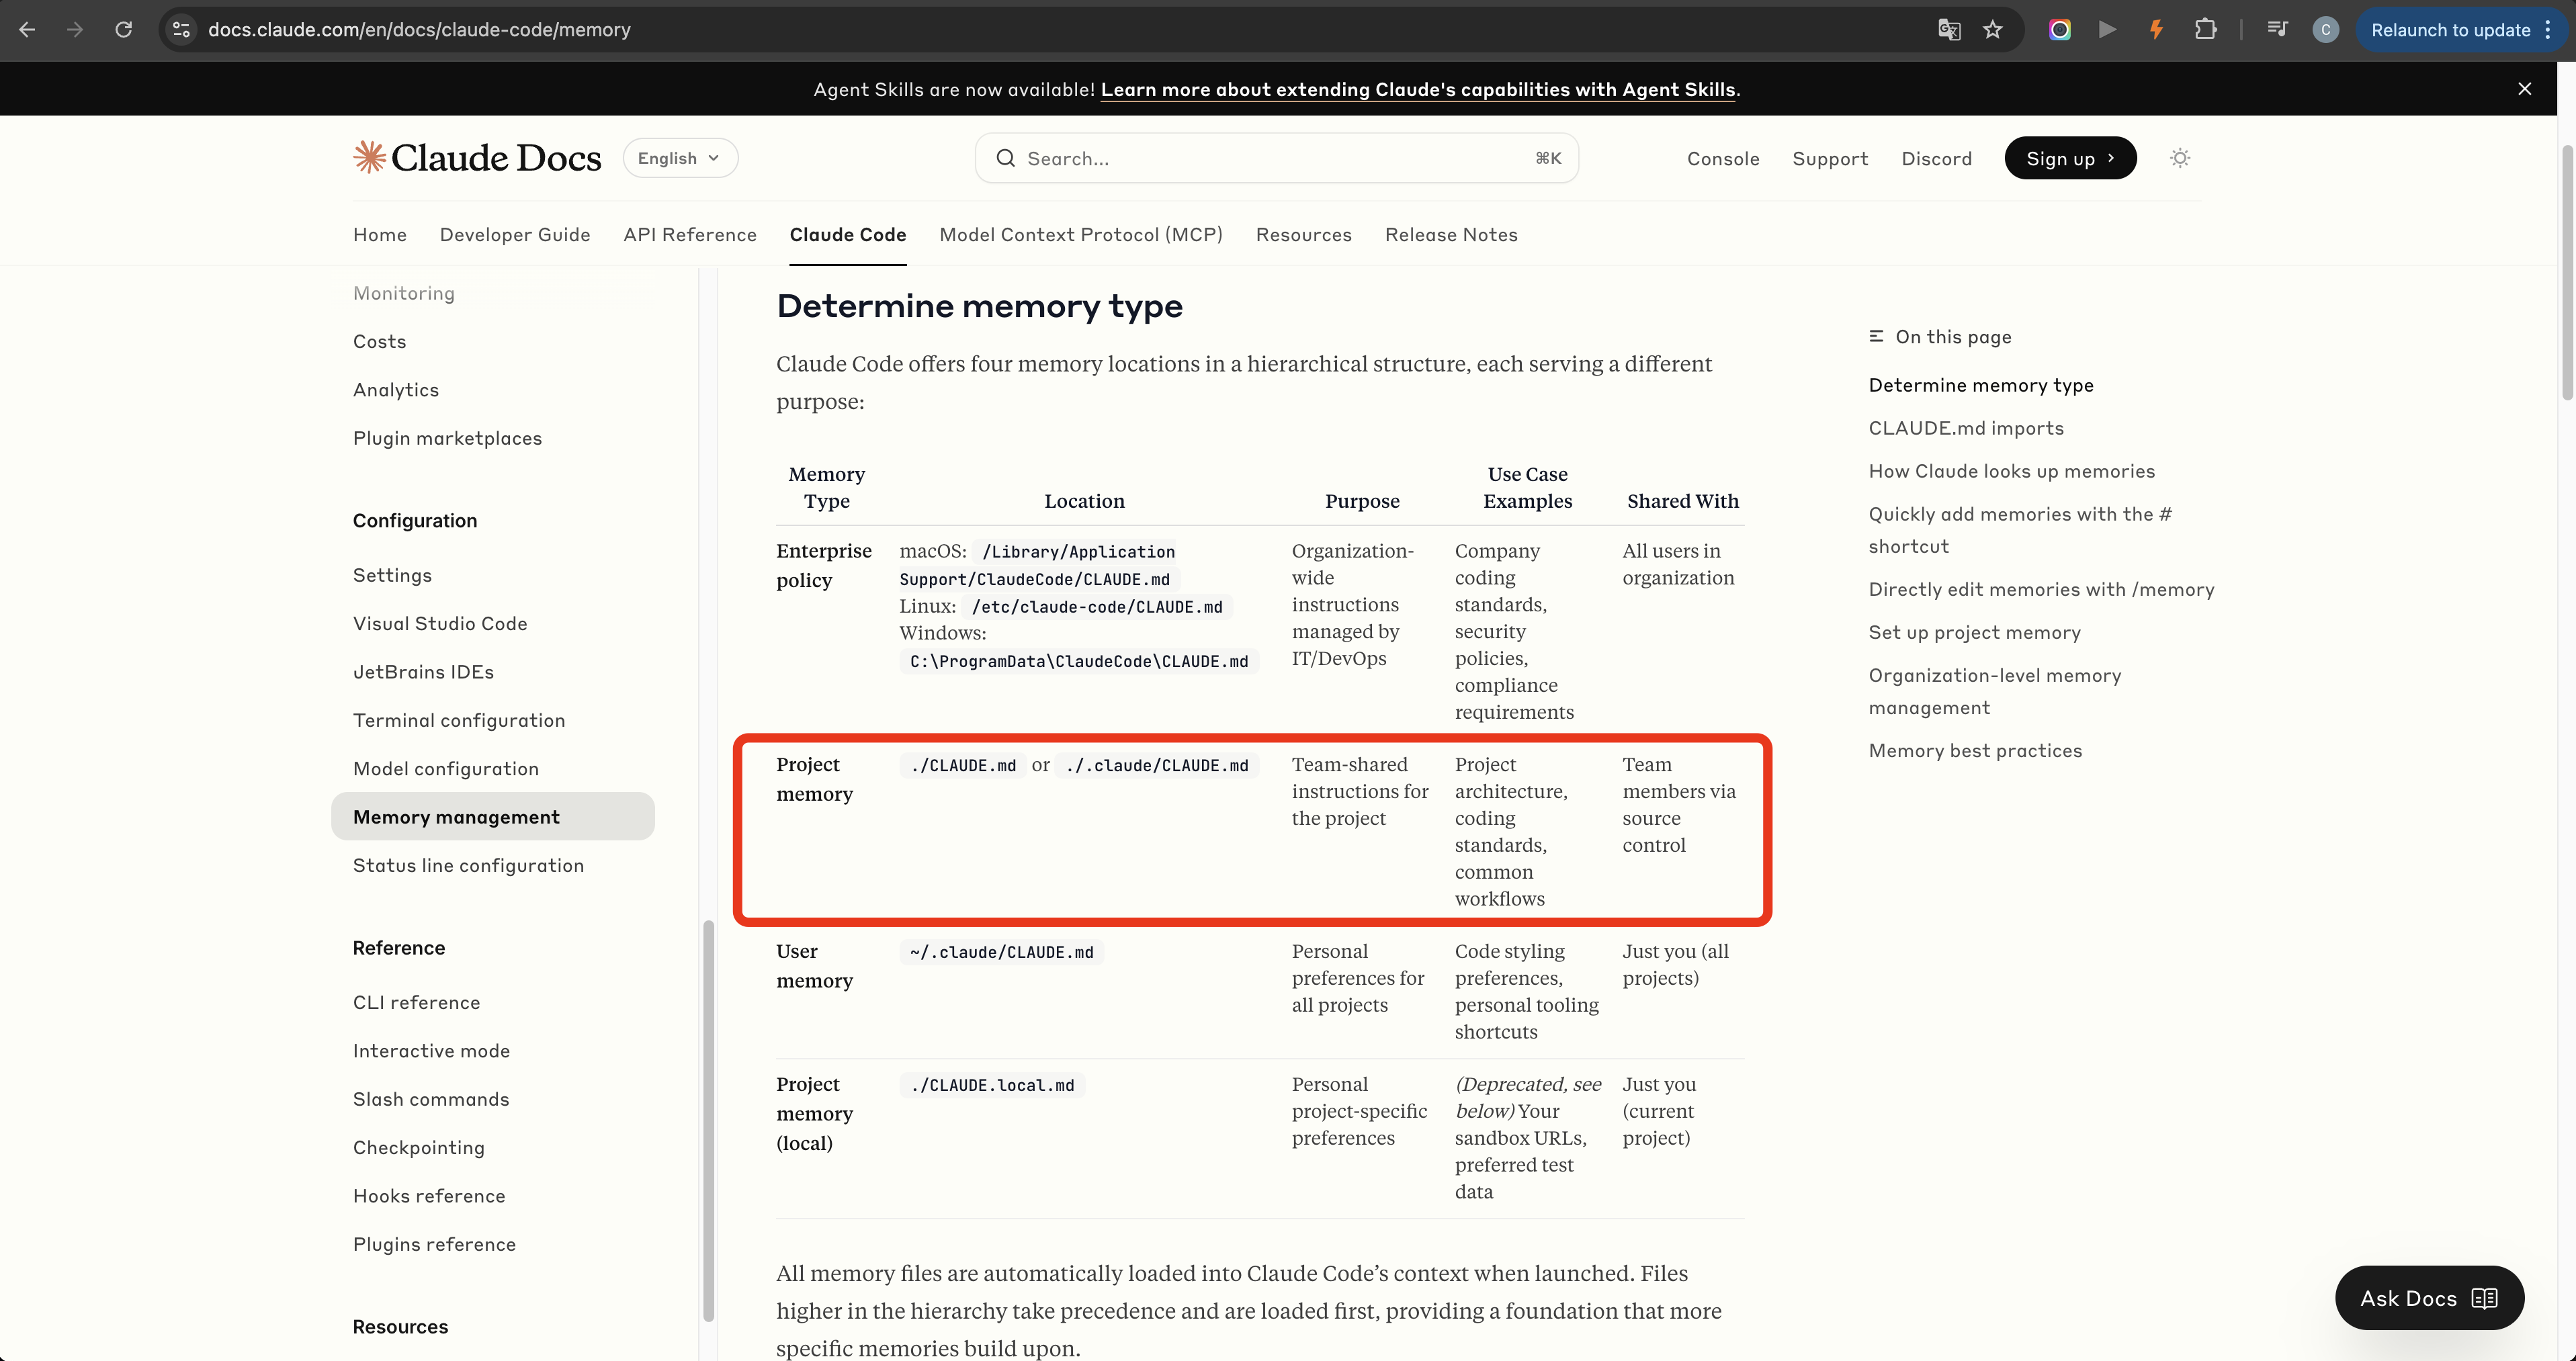The width and height of the screenshot is (2576, 1361).
Task: Open the Chrome profile avatar
Action: coord(2325,30)
